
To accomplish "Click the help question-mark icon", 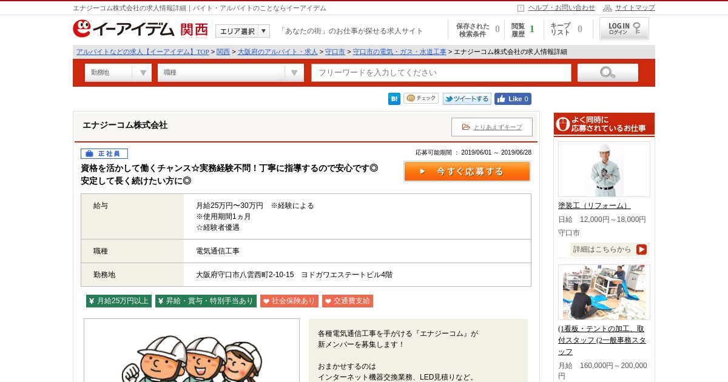I will (x=521, y=8).
